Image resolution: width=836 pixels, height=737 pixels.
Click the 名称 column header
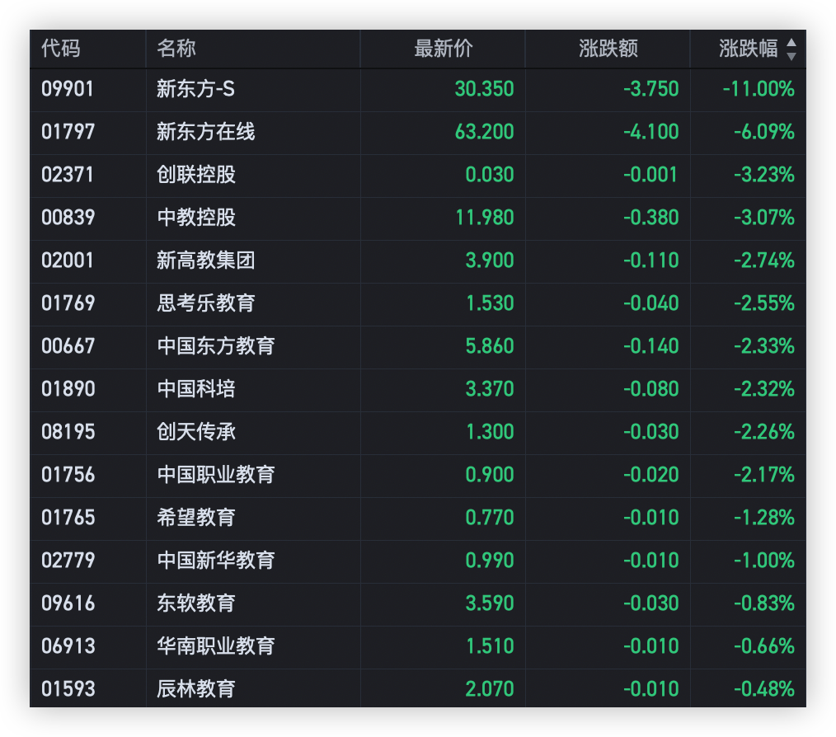176,49
